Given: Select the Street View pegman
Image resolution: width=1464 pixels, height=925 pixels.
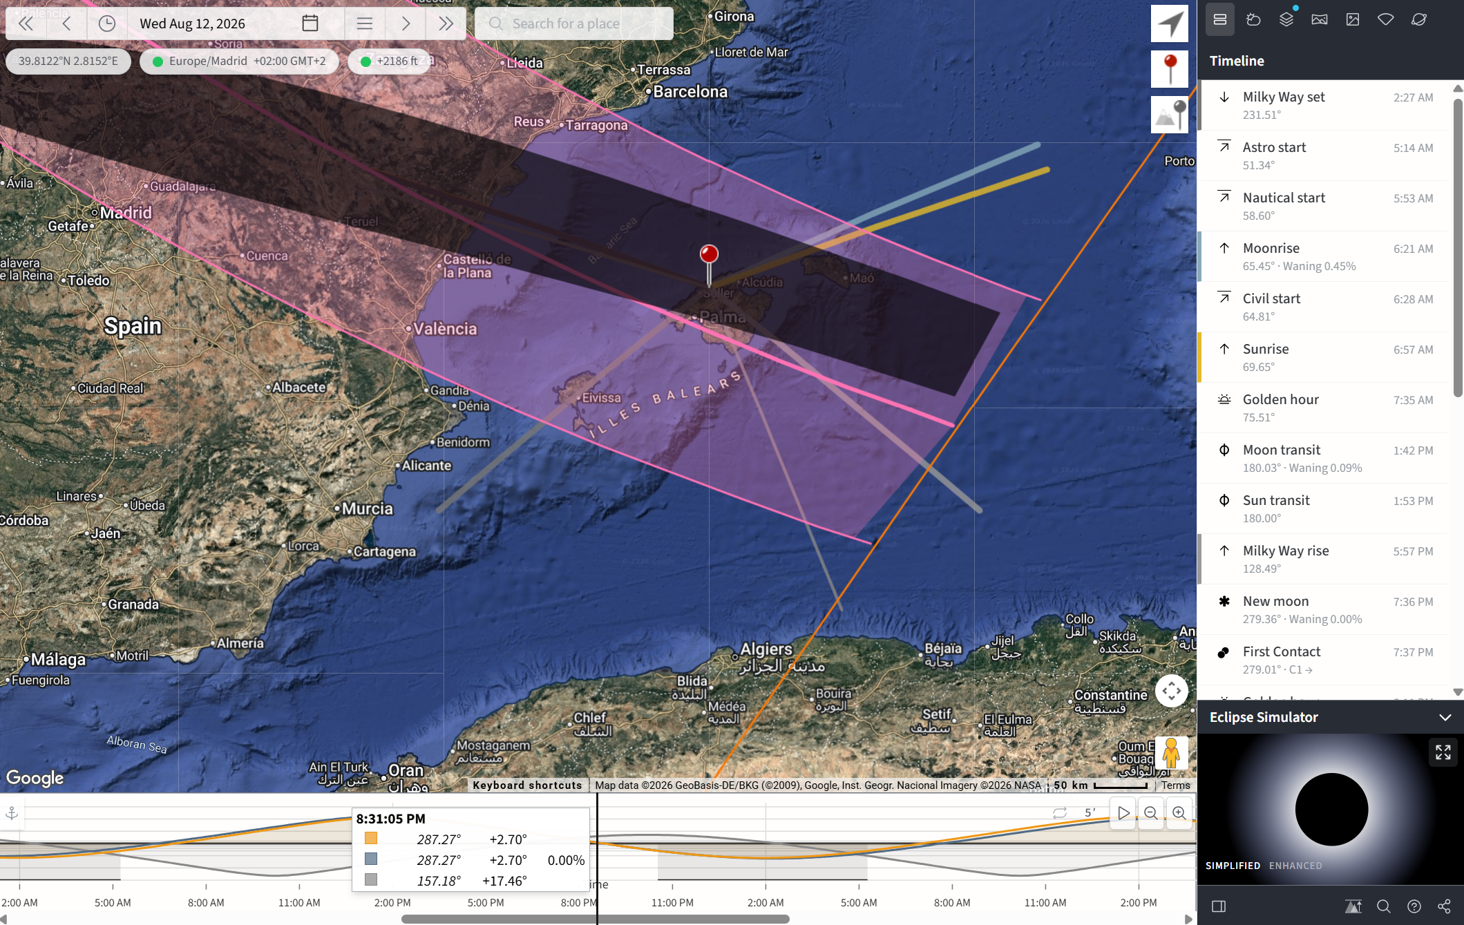Looking at the screenshot, I should [x=1171, y=753].
